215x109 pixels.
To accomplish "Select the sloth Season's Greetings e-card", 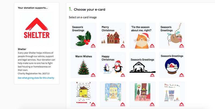I will 172,36.
